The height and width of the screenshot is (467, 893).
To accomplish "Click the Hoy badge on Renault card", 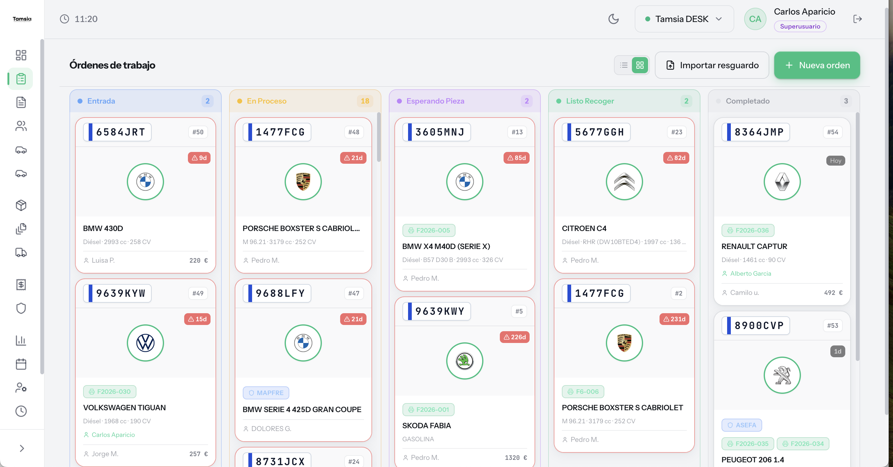I will (x=835, y=161).
